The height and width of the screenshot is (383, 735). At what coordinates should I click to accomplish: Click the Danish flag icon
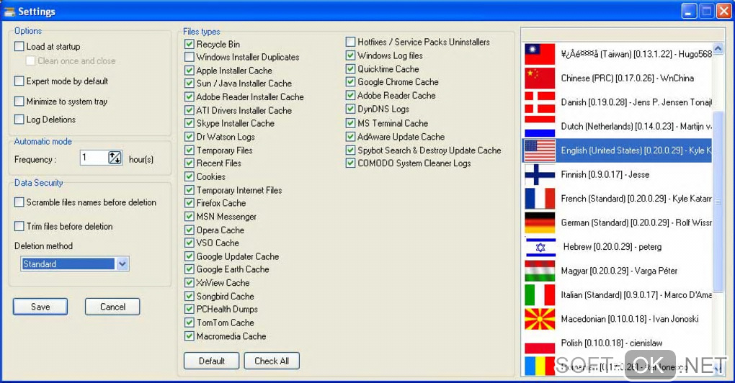pyautogui.click(x=540, y=102)
